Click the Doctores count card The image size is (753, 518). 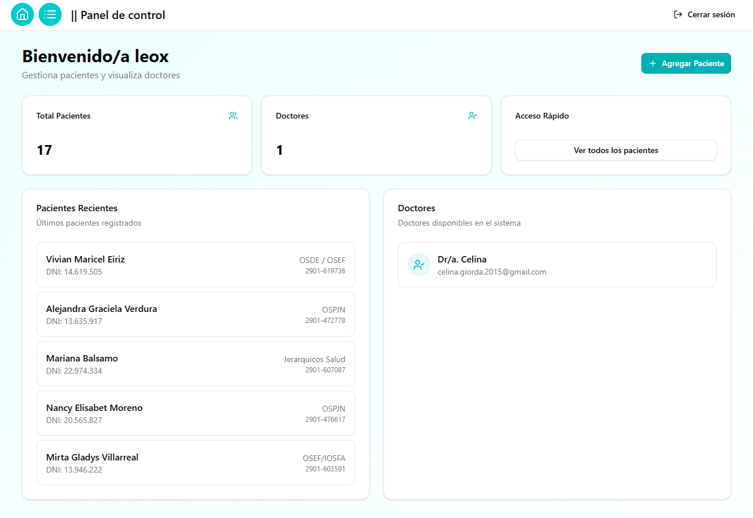click(x=376, y=135)
